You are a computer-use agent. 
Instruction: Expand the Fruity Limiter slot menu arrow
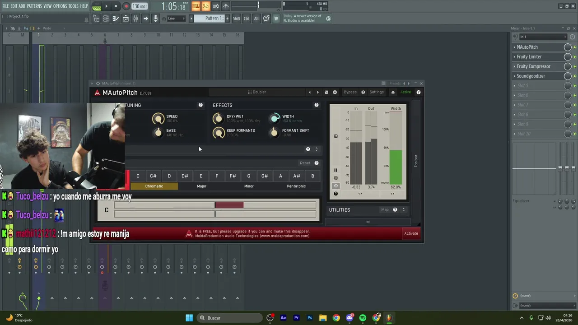514,57
